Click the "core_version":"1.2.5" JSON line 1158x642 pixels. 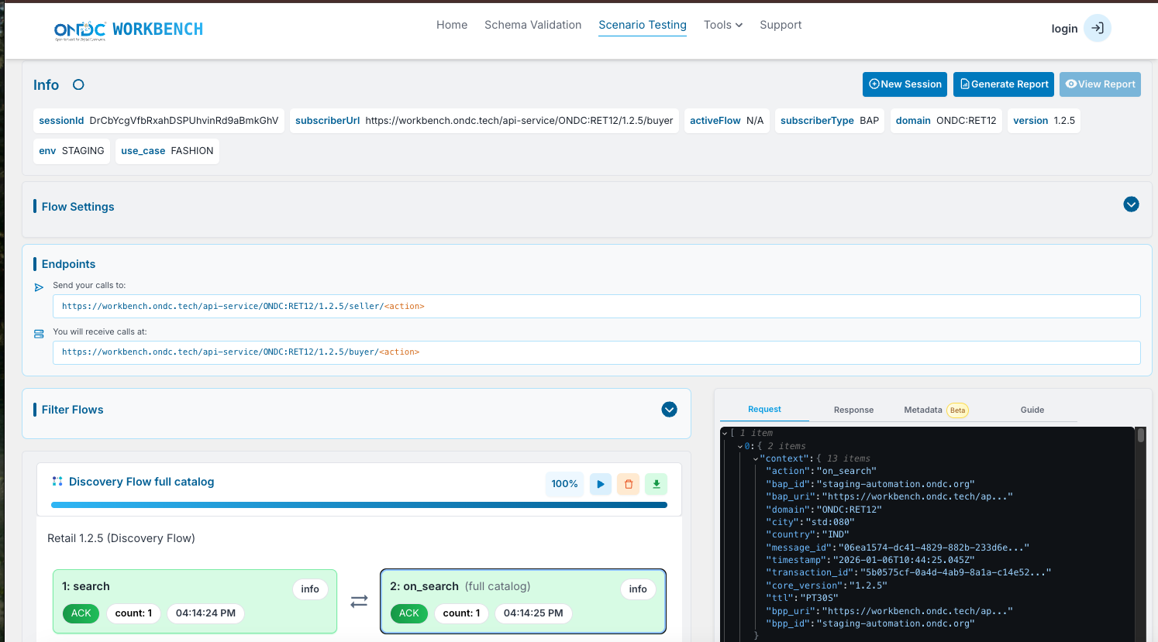(x=826, y=585)
